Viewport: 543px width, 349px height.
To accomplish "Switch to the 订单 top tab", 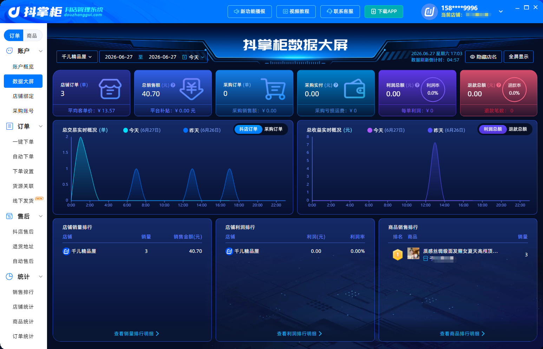I will pyautogui.click(x=14, y=35).
